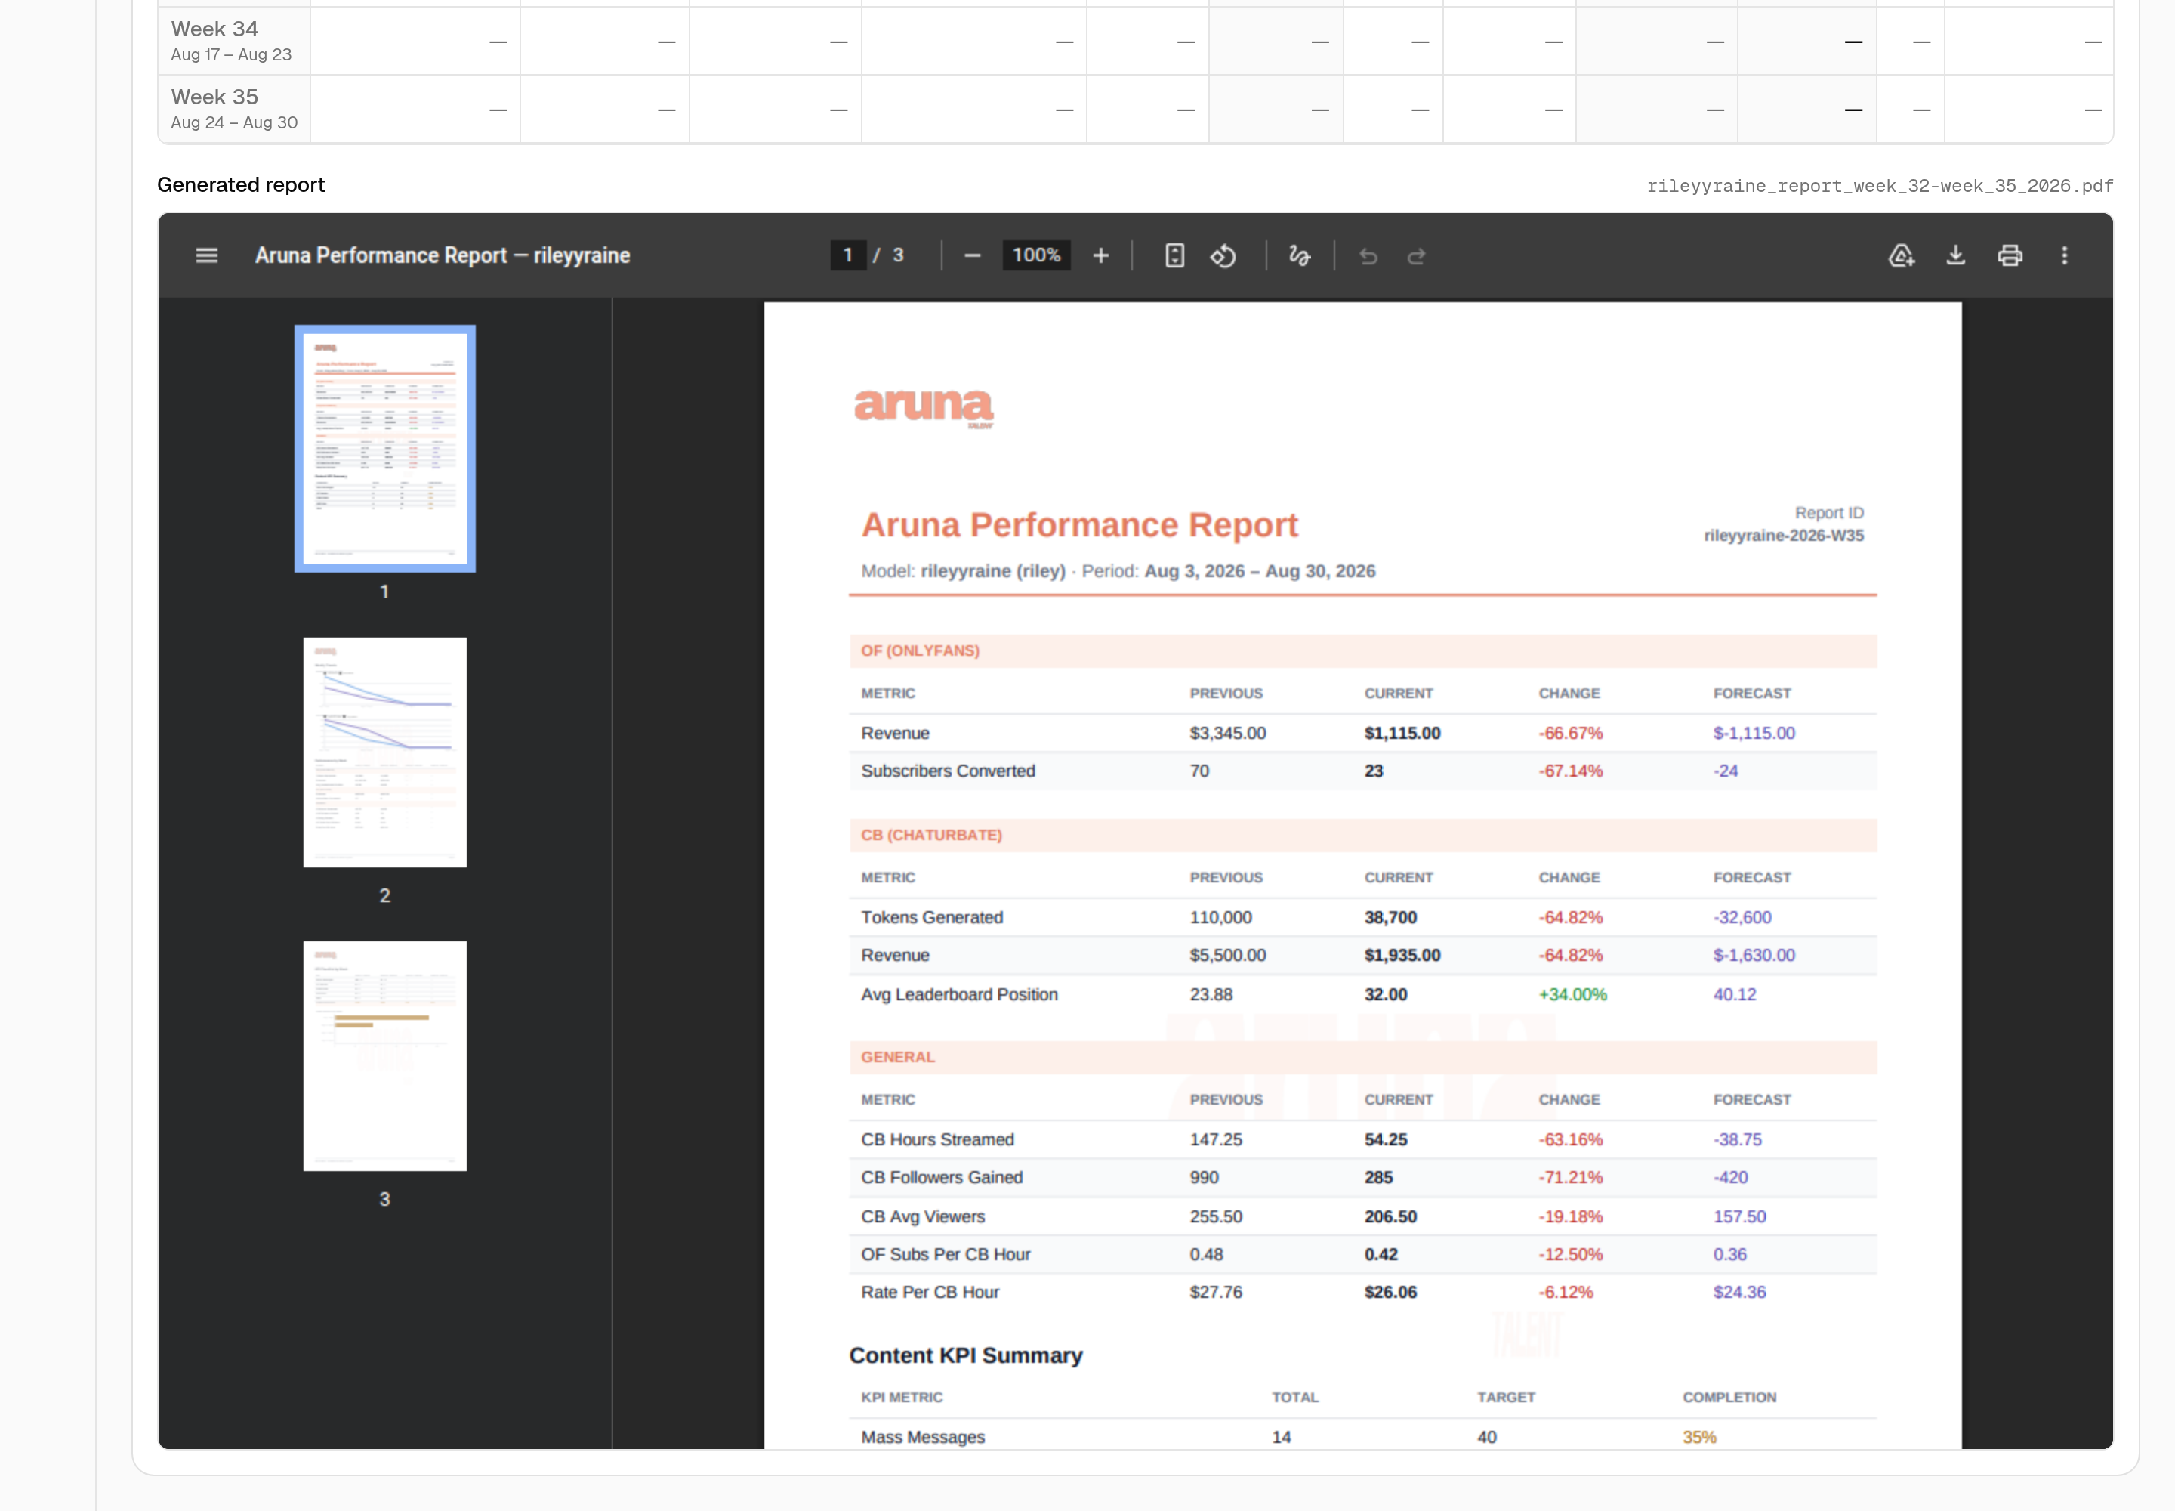This screenshot has width=2175, height=1511.
Task: Click the undo arrow in PDF toolbar
Action: [x=1368, y=255]
